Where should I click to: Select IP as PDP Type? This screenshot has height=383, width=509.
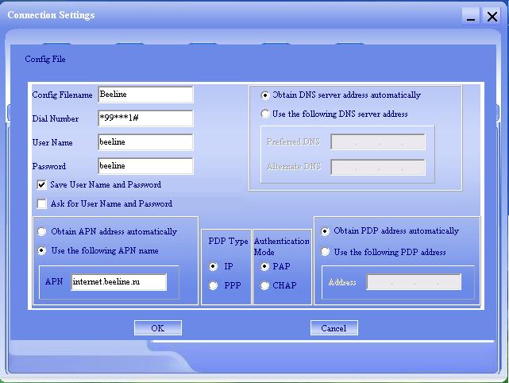214,266
